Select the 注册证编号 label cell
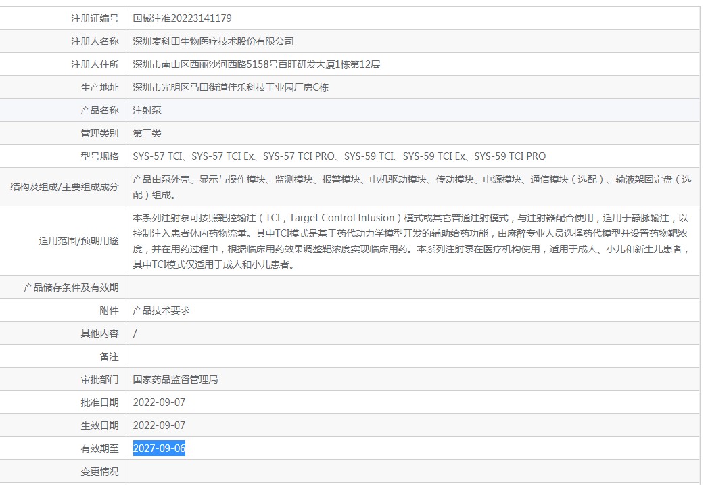Viewport: 708px width, 485px height. click(x=95, y=18)
